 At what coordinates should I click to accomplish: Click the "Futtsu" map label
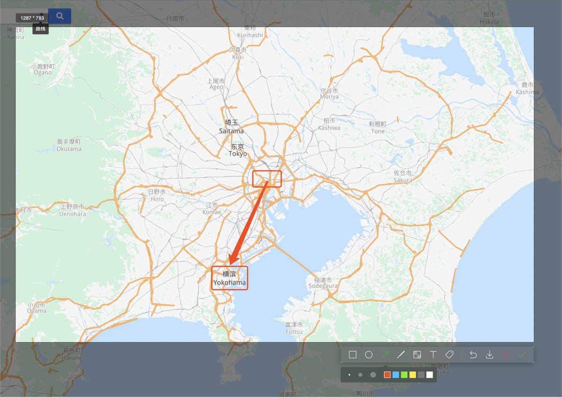click(x=294, y=332)
